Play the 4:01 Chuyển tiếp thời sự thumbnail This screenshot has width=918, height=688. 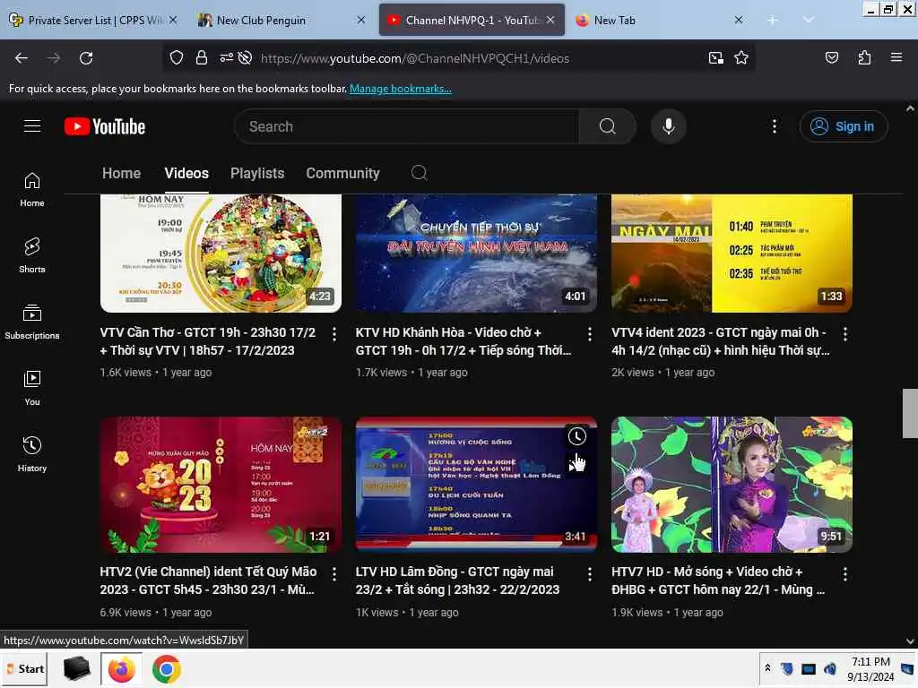476,254
